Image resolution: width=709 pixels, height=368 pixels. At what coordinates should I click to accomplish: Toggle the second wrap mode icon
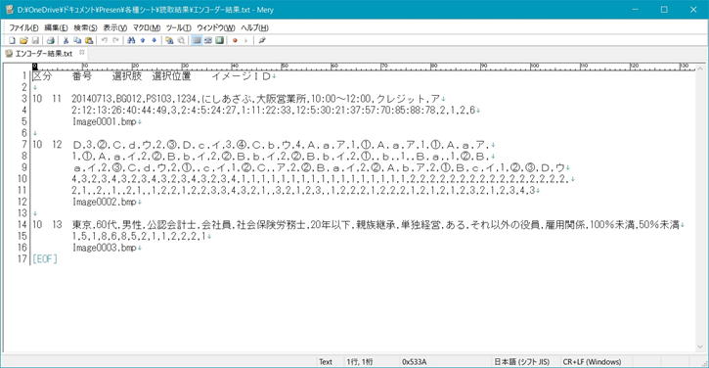click(x=208, y=40)
